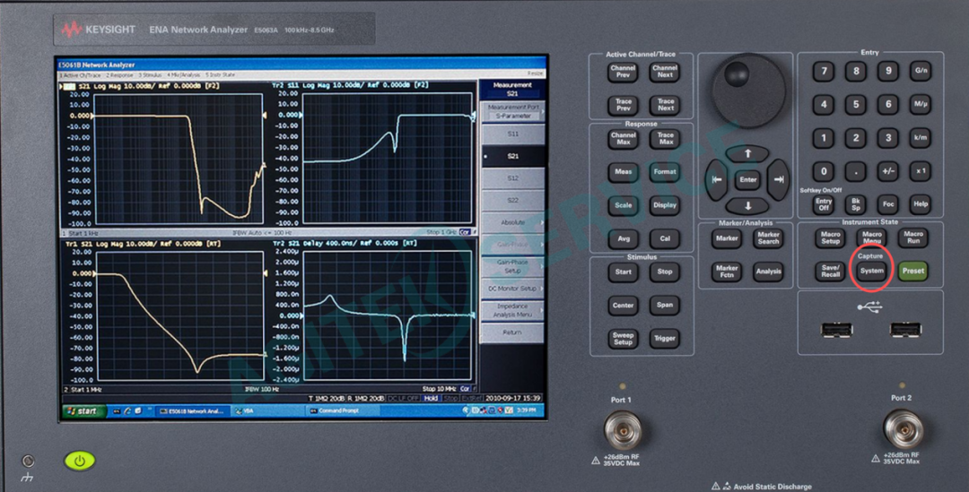969x492 pixels.
Task: Click the System key
Action: click(872, 271)
